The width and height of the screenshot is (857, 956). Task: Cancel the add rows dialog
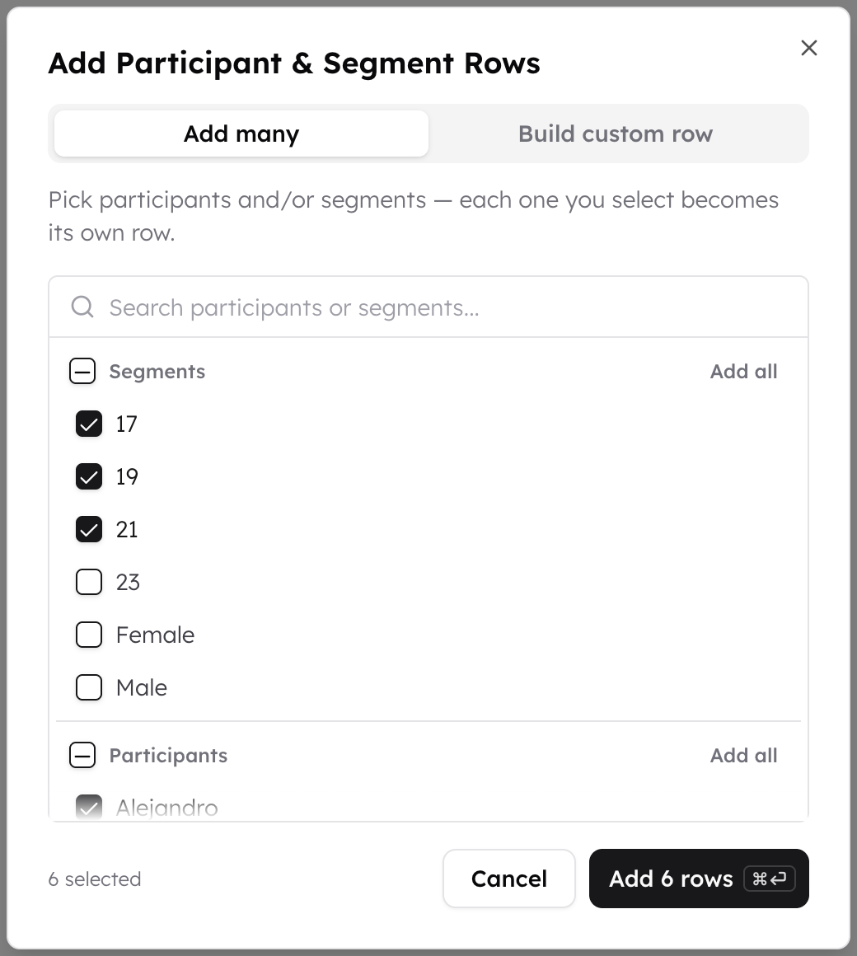[509, 879]
